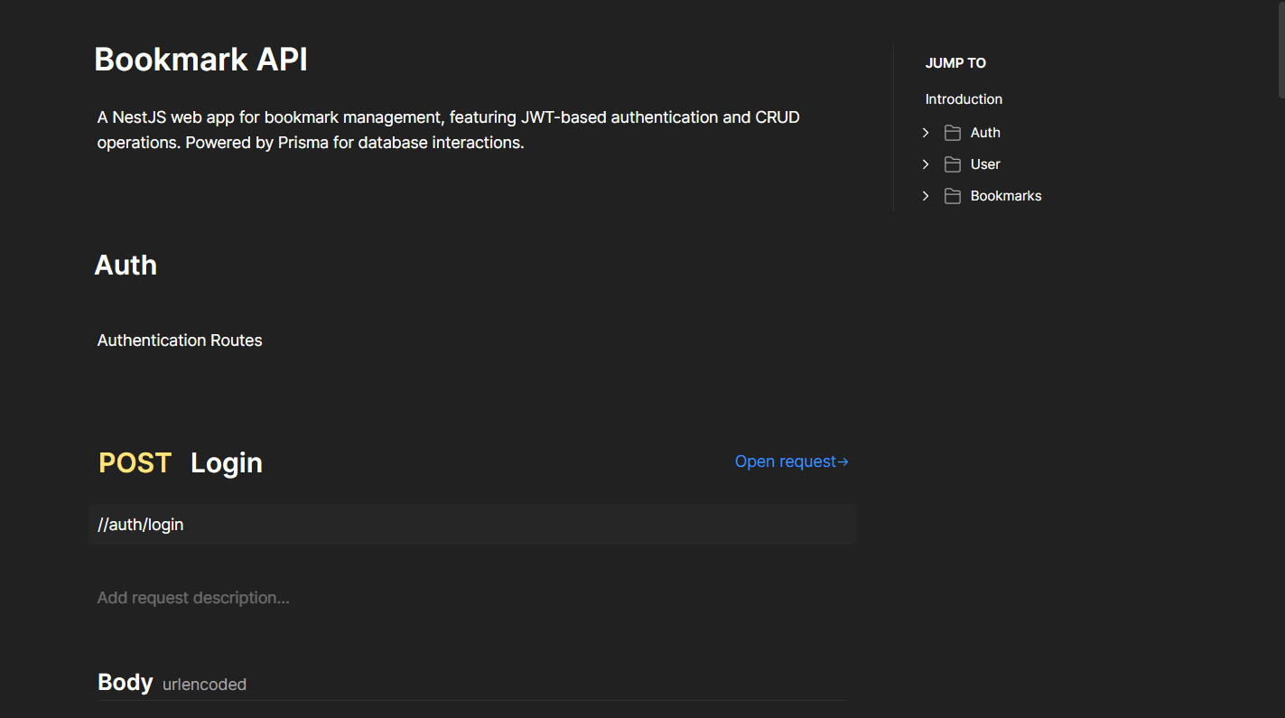Screen dimensions: 1285x718
Task: Click the Bookmarks folder icon in Jump To
Action: [x=952, y=196]
